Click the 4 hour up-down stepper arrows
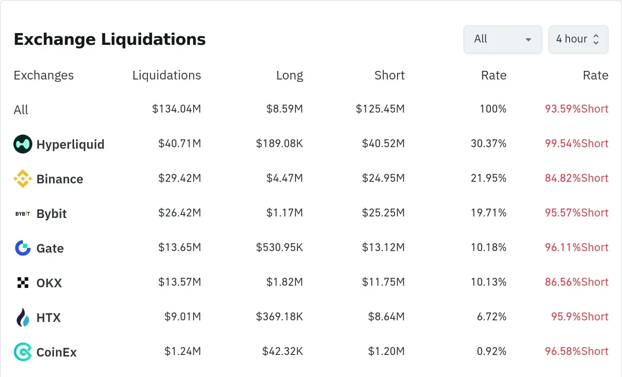 [x=596, y=39]
